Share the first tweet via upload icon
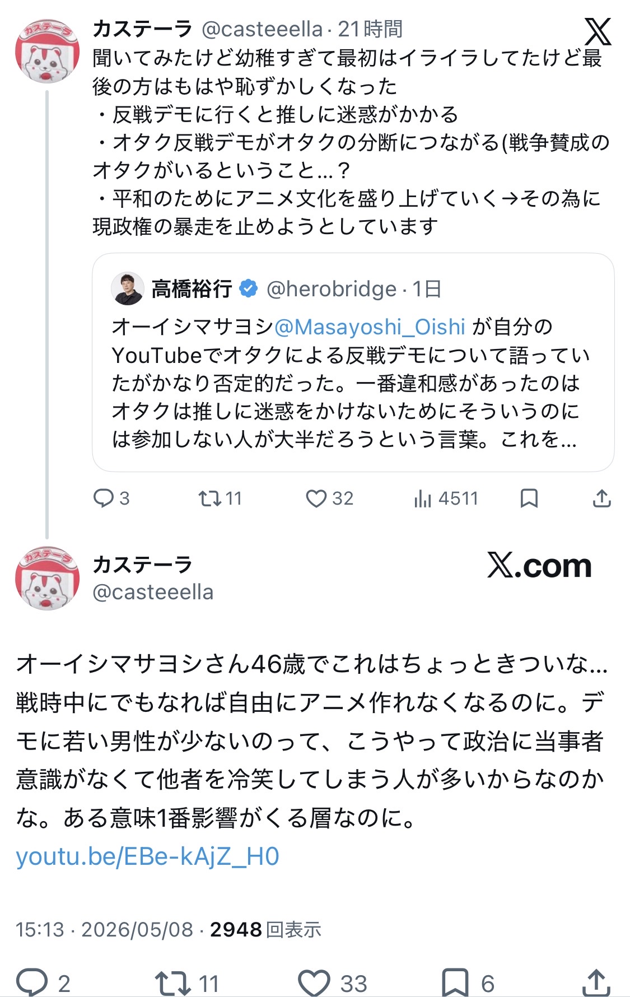The height and width of the screenshot is (997, 630). coord(601,498)
